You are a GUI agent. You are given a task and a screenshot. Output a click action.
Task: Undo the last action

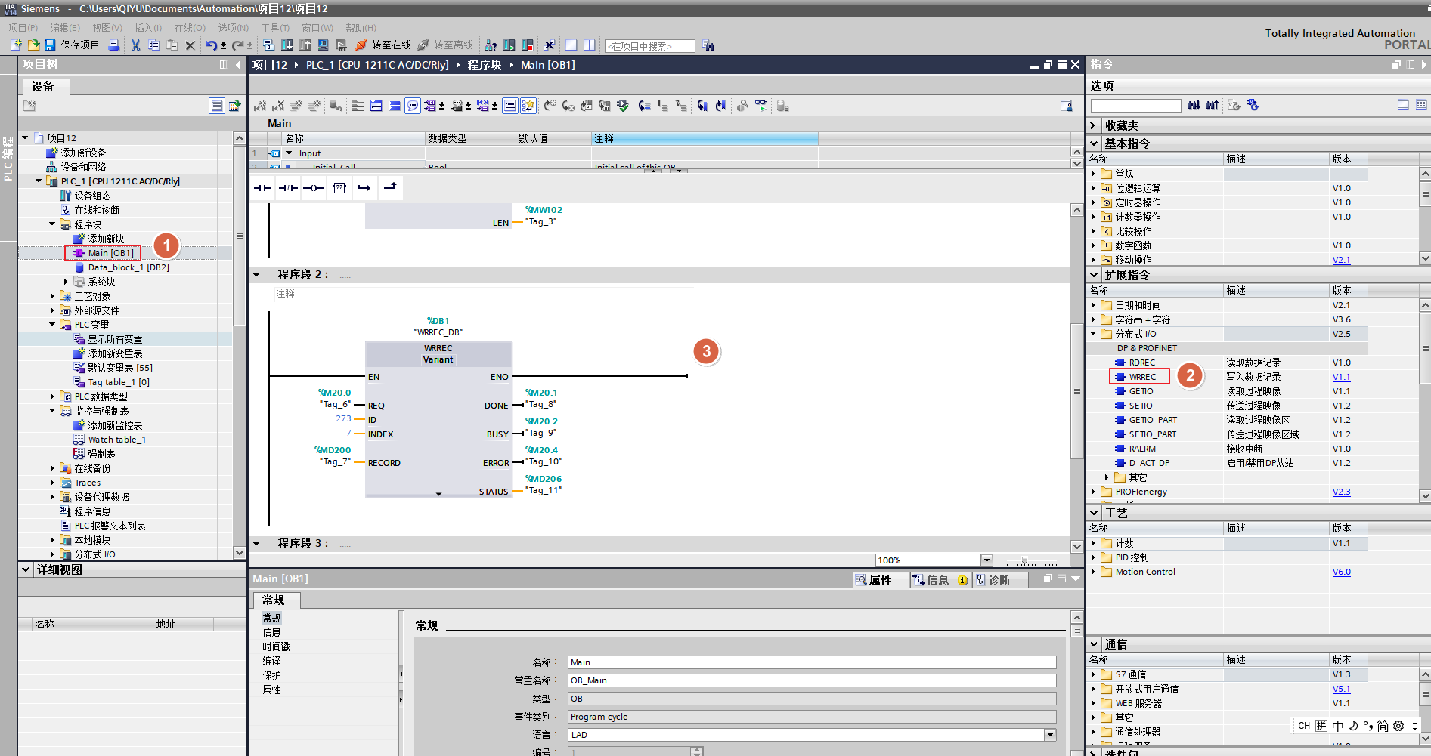(211, 45)
